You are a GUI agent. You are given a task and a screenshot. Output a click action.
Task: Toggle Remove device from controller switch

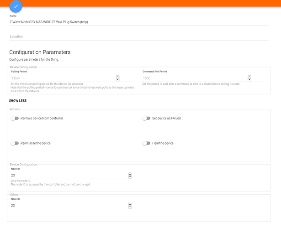[15, 118]
